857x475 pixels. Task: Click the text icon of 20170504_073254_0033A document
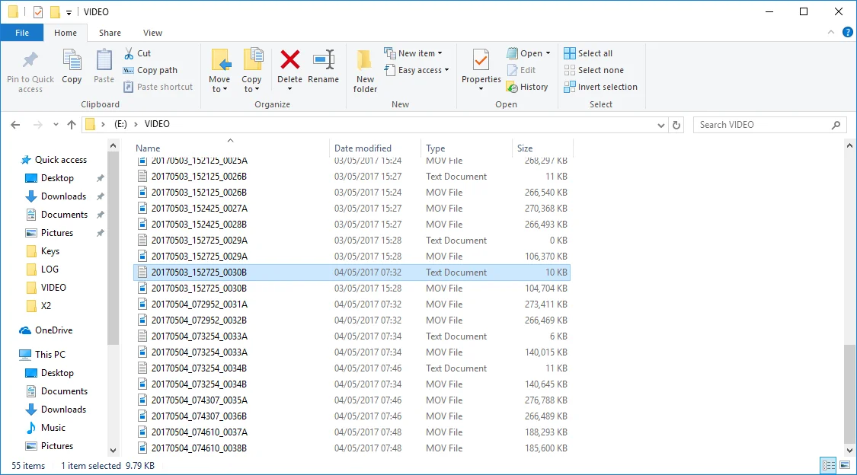tap(142, 336)
